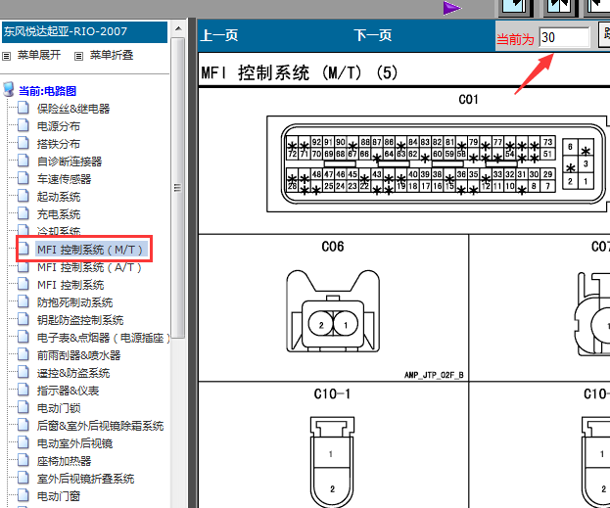Click the collapse icon before 菜单折叠
610x508 pixels.
pos(78,57)
